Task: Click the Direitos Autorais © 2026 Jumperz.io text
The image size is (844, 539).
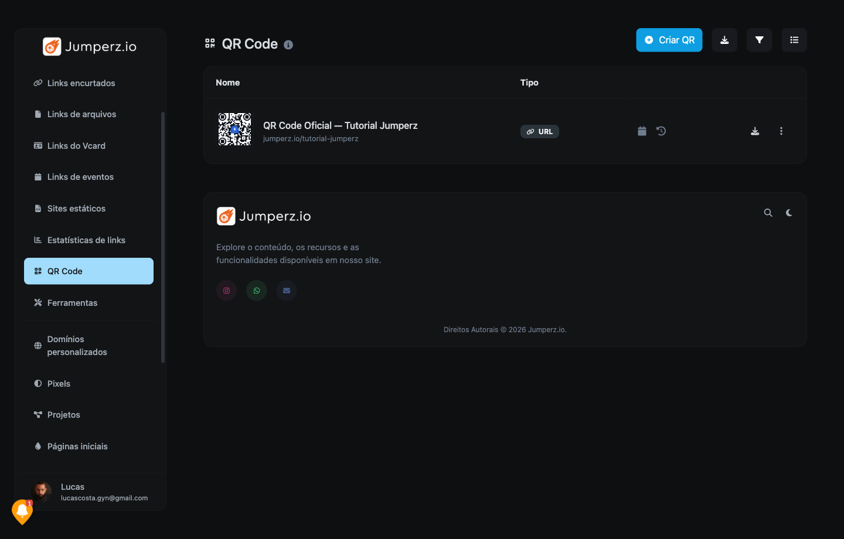Action: [505, 330]
